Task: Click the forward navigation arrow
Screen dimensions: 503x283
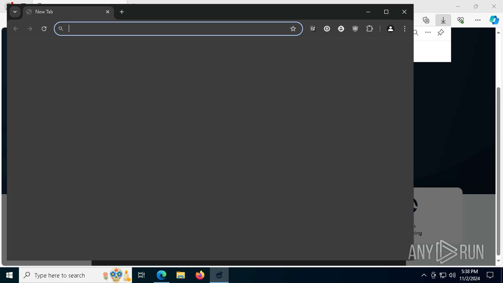Action: point(30,29)
